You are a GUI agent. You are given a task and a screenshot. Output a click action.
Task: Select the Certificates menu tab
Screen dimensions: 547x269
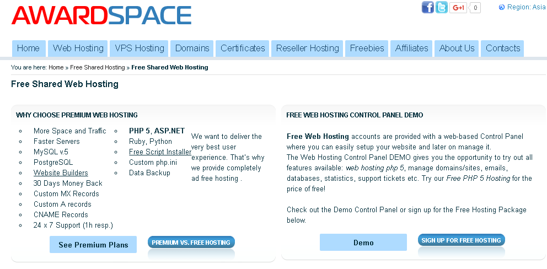tap(243, 48)
